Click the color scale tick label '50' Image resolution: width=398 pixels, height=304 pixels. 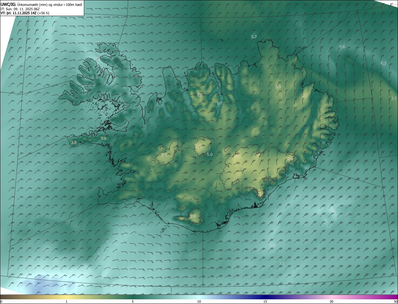(396, 302)
